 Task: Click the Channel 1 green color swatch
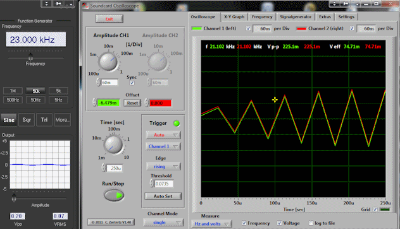click(x=197, y=28)
